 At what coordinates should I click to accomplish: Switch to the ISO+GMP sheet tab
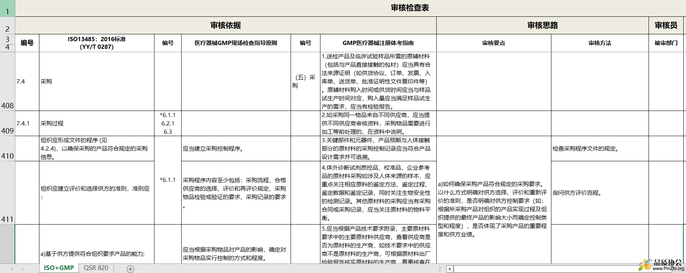tap(59, 268)
